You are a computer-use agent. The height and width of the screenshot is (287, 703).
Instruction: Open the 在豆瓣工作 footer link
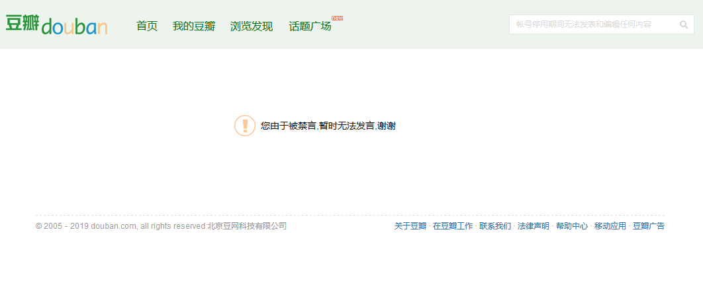point(453,226)
